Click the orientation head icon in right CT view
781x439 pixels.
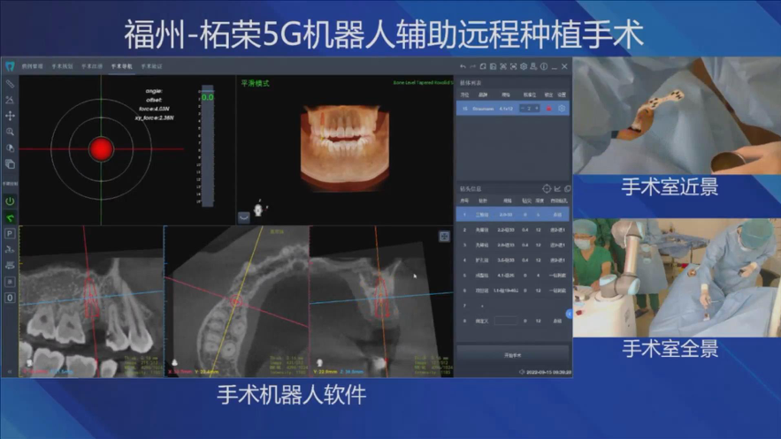[x=320, y=363]
